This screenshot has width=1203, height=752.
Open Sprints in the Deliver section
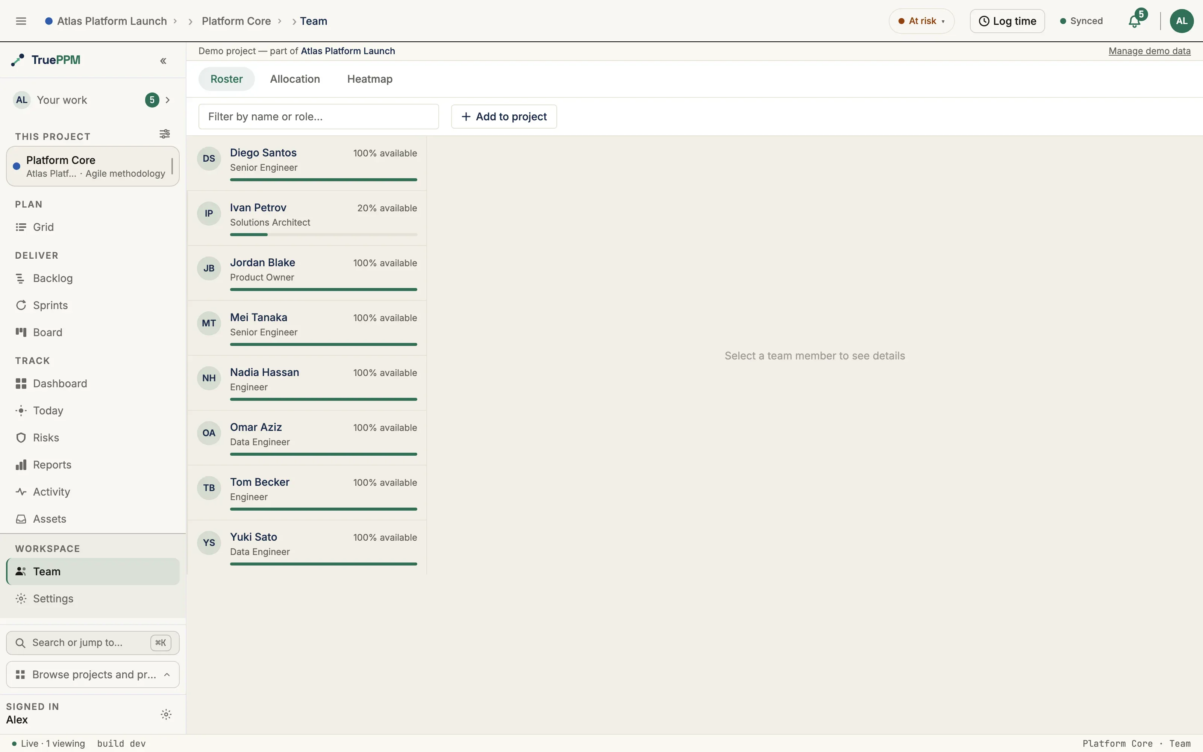(x=93, y=305)
